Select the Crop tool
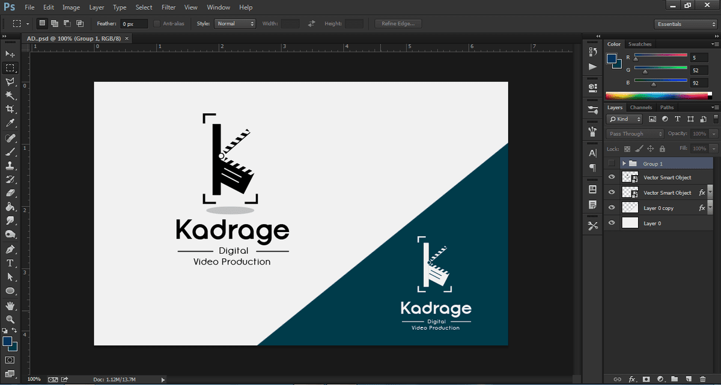This screenshot has width=721, height=385. coord(10,109)
